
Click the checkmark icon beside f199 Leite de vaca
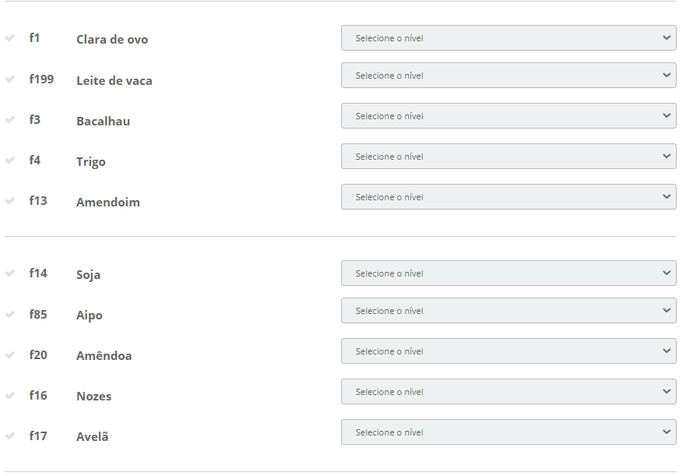click(10, 79)
